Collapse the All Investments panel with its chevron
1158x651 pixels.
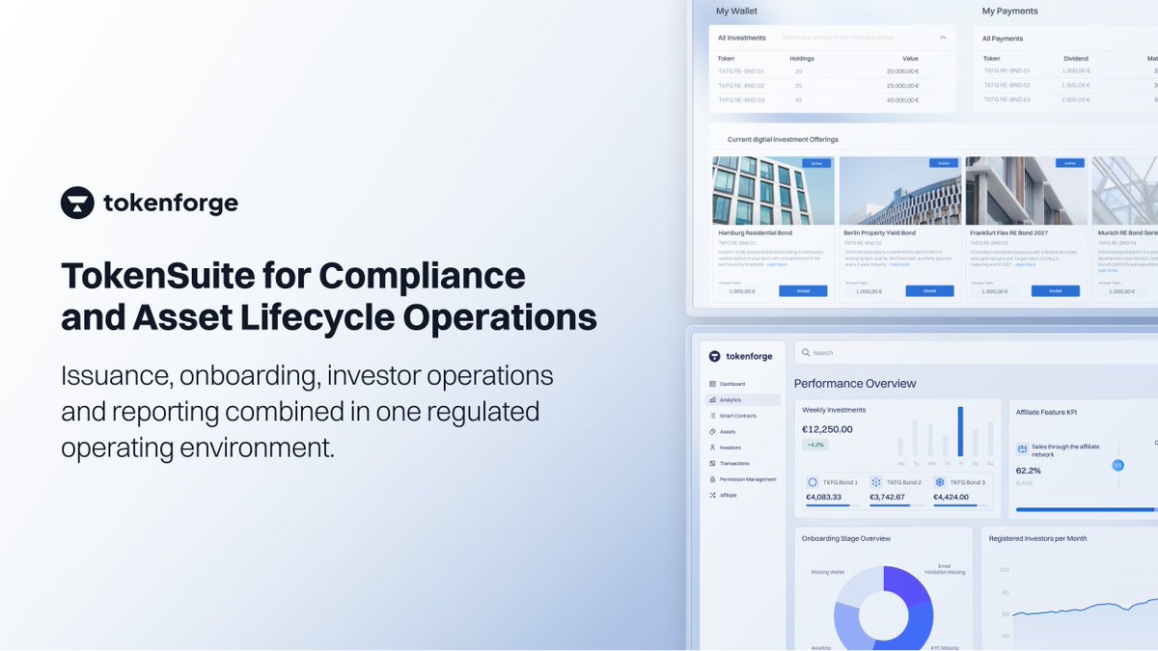coord(944,38)
